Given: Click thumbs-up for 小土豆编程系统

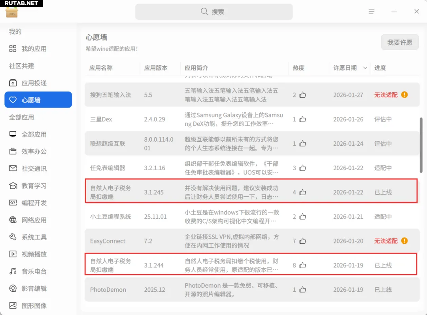Looking at the screenshot, I should [302, 216].
